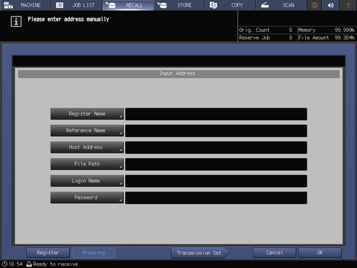Click the Input Address title bar
Image resolution: width=357 pixels, height=268 pixels.
(x=179, y=74)
